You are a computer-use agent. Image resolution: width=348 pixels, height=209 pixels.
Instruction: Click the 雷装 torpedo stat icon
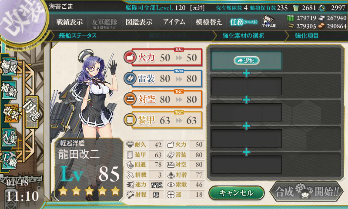point(130,78)
